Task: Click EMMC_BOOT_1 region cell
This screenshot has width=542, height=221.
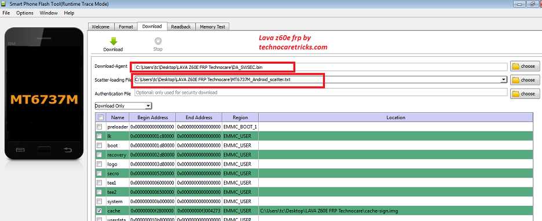Action: pos(240,127)
